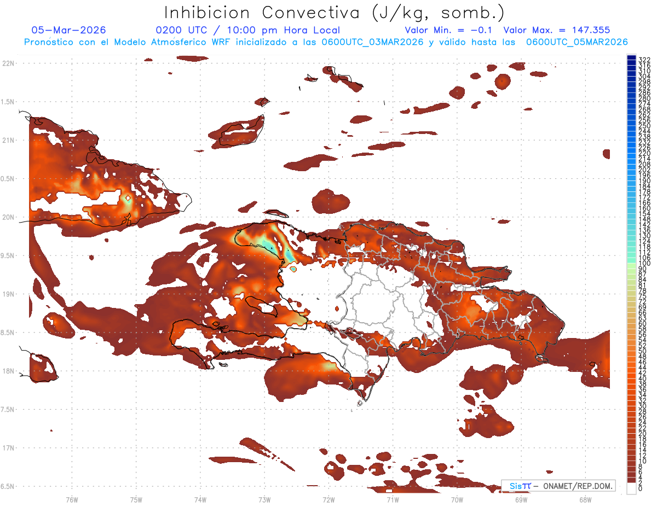This screenshot has width=657, height=507.
Task: Click the 'SisTT - ONAMET/REP.DOM.' credit box
Action: (x=558, y=486)
